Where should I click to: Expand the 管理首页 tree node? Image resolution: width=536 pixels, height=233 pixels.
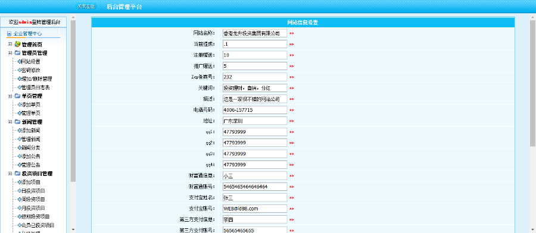point(10,45)
